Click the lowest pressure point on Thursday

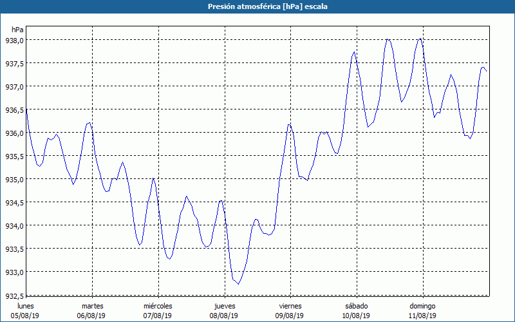point(238,284)
